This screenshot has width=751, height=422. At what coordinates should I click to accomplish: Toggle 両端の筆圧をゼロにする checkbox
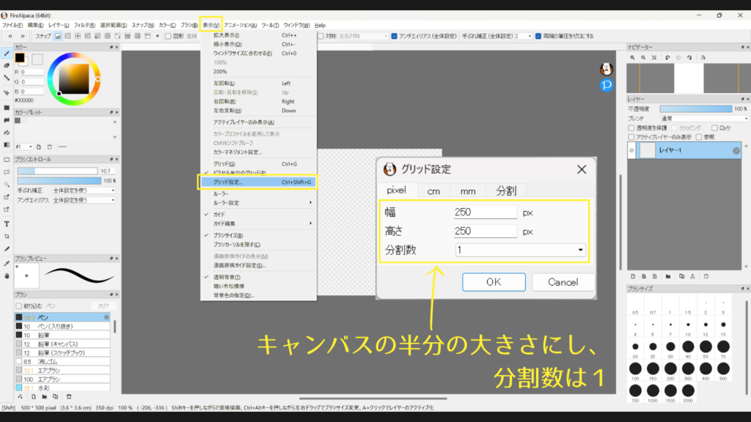(538, 36)
